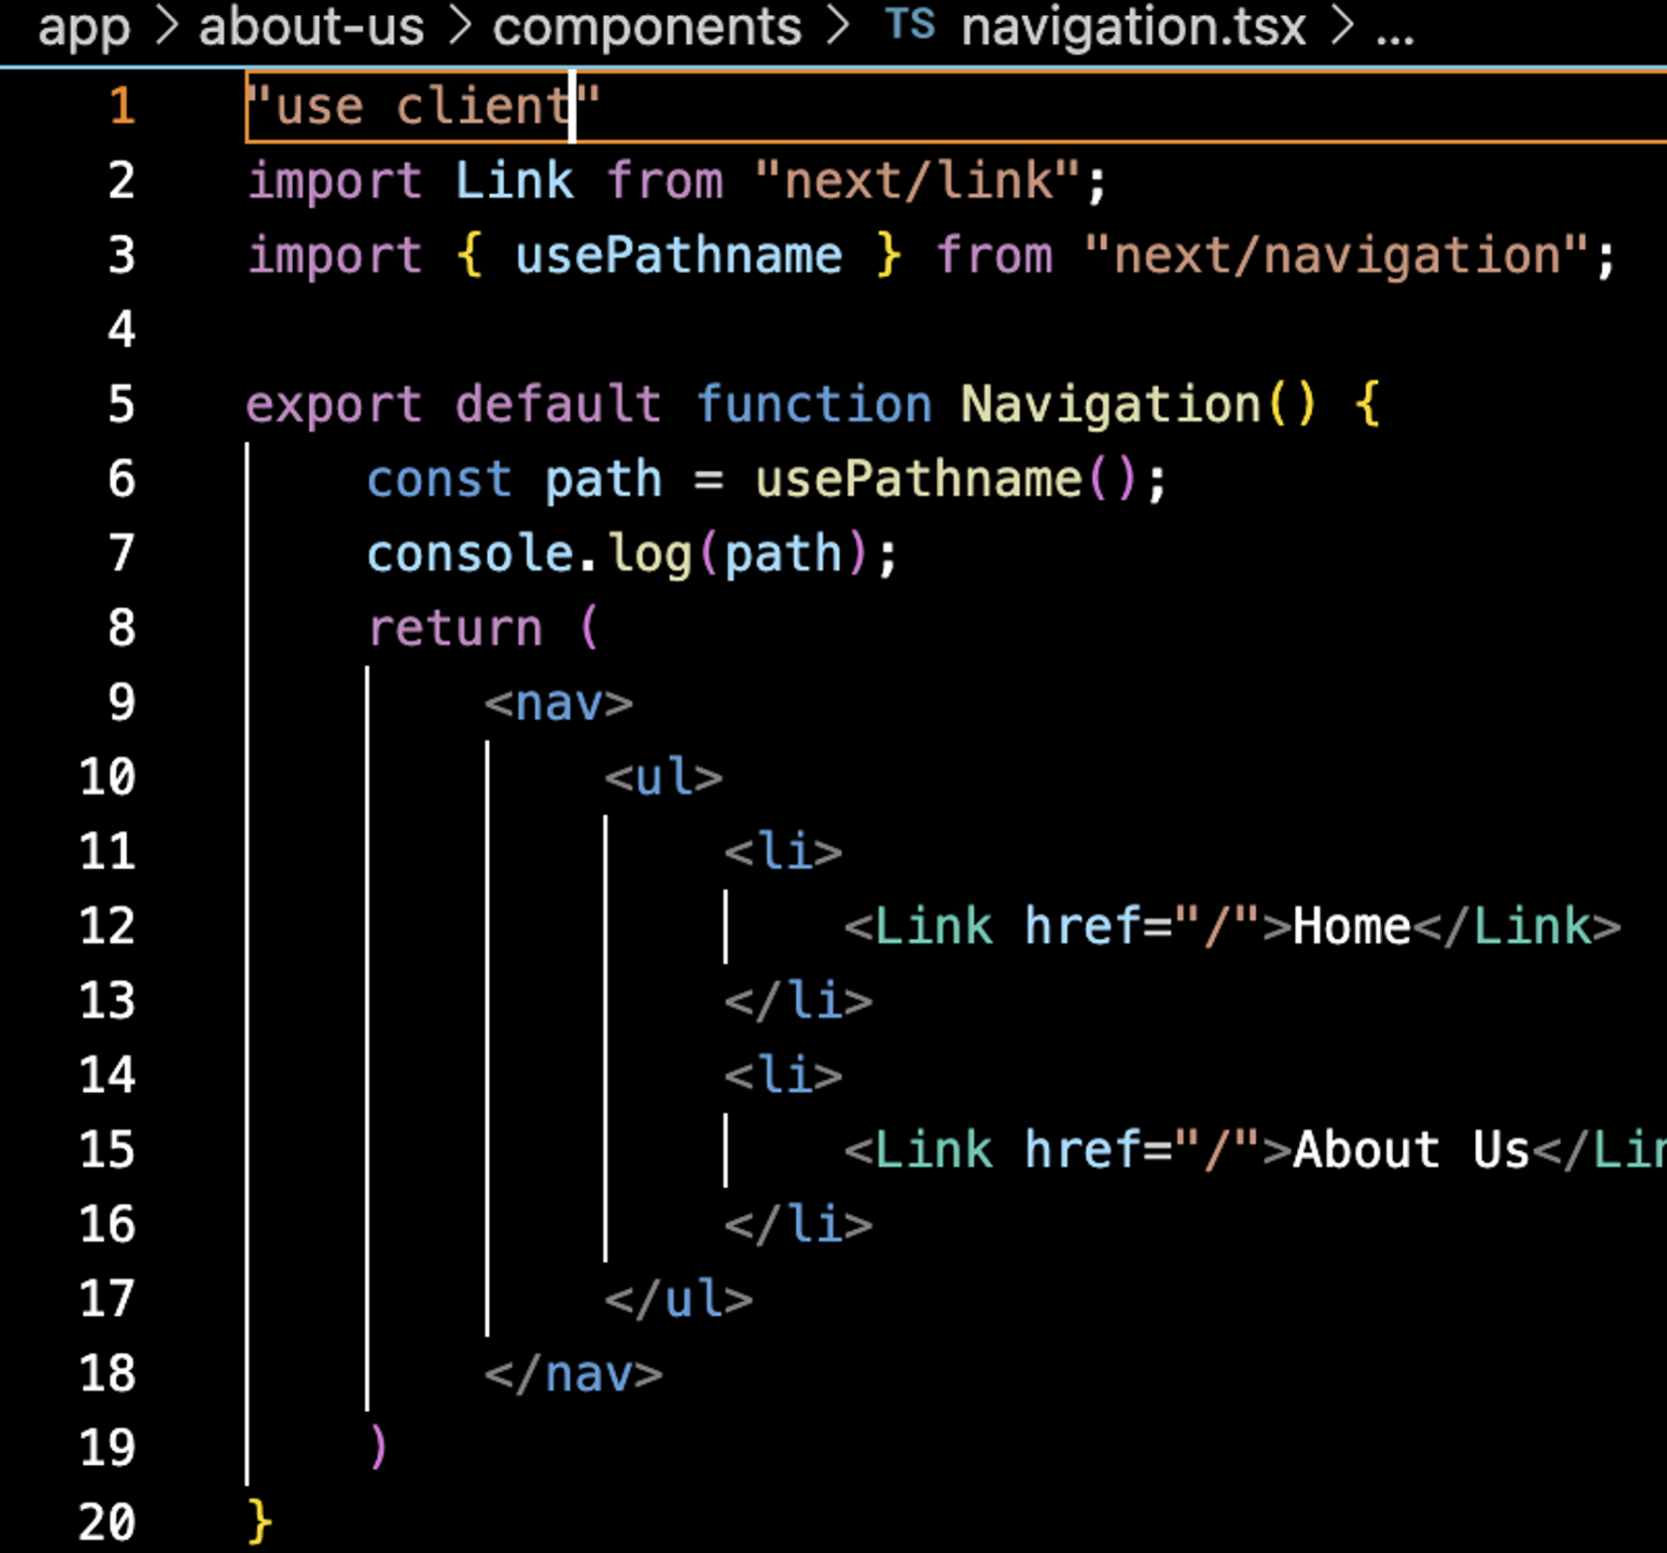This screenshot has width=1667, height=1553.
Task: Click the closing </nav> tag on line 18
Action: (573, 1374)
